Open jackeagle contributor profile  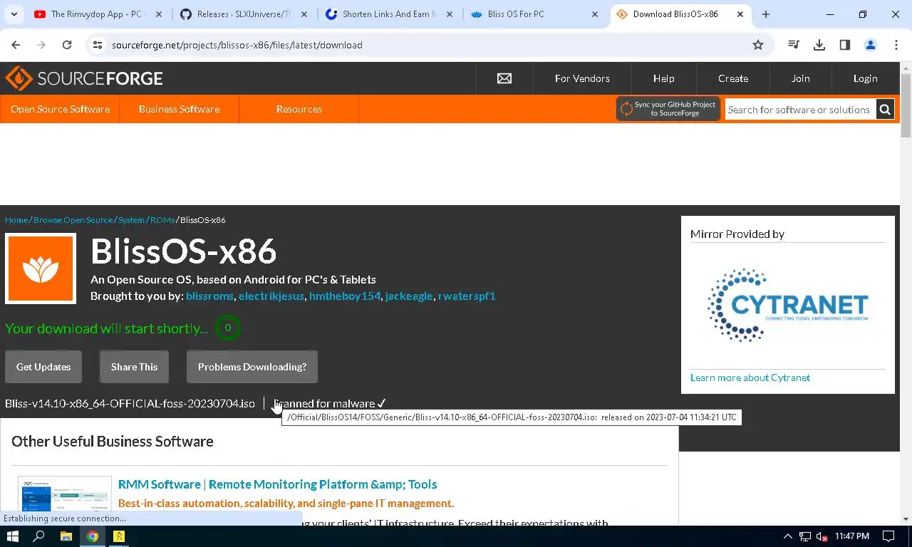(x=409, y=296)
